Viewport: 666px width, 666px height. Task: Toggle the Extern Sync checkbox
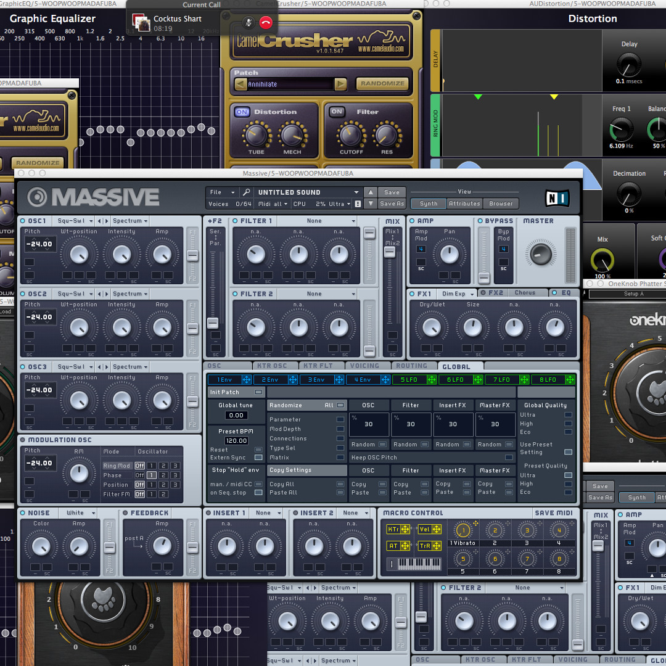(258, 458)
